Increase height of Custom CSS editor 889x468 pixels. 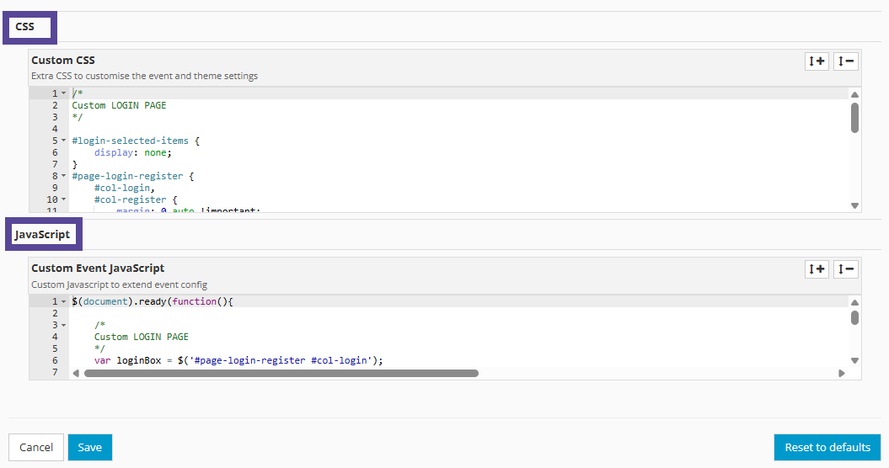(817, 61)
